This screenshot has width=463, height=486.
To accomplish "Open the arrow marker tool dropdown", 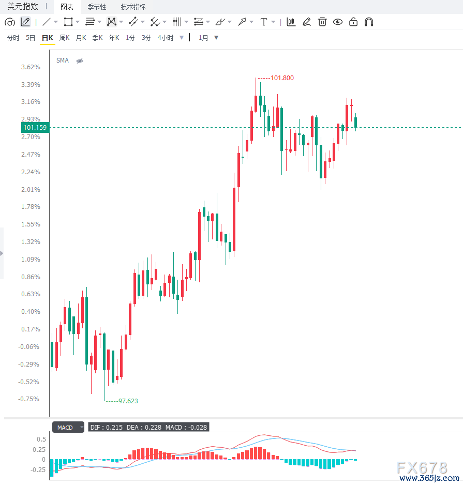I will click(251, 22).
